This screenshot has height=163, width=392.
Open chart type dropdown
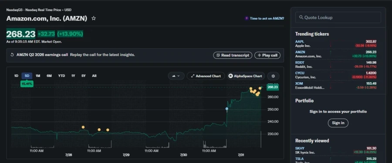[176, 76]
